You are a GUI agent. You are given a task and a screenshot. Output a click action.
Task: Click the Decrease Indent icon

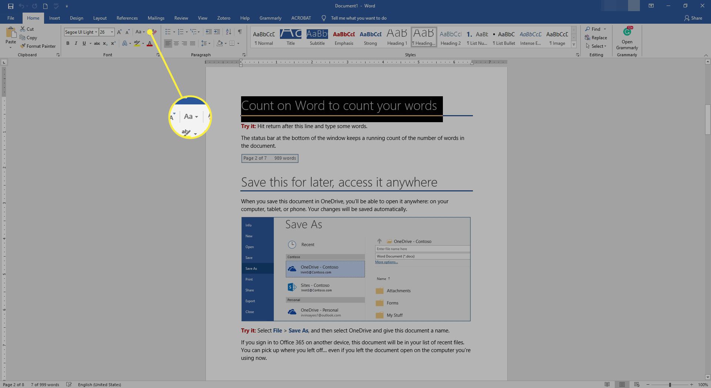[x=209, y=32]
